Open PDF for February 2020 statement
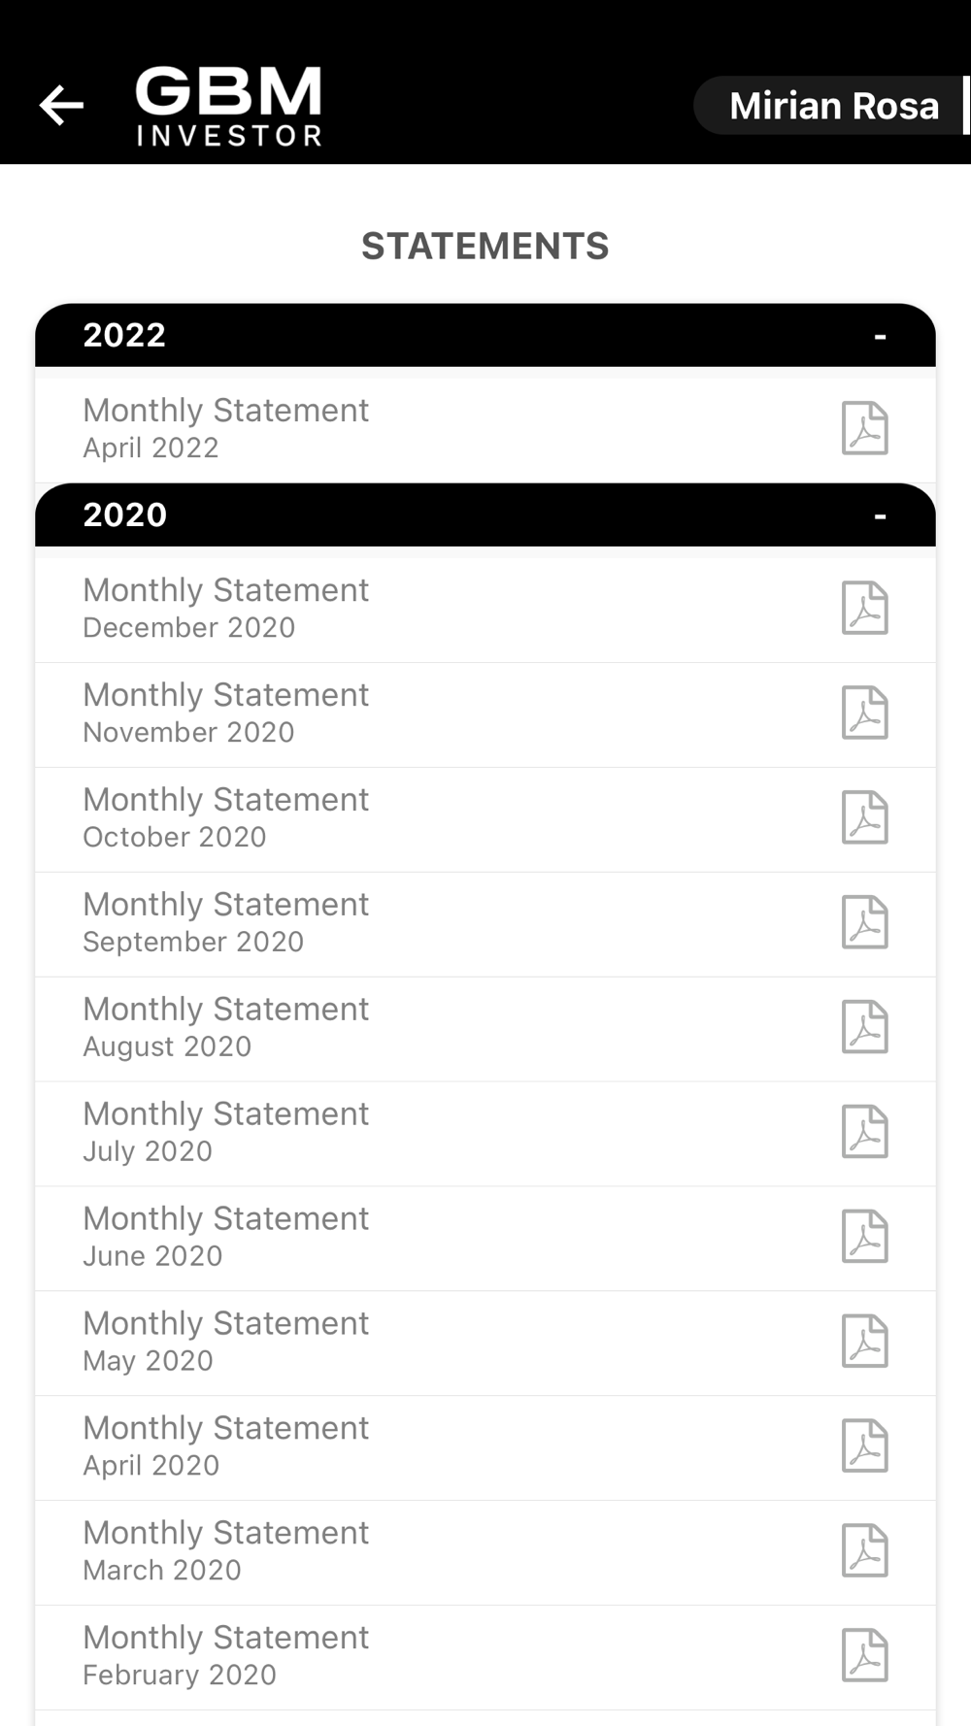Viewport: 971px width, 1726px height. (x=864, y=1655)
